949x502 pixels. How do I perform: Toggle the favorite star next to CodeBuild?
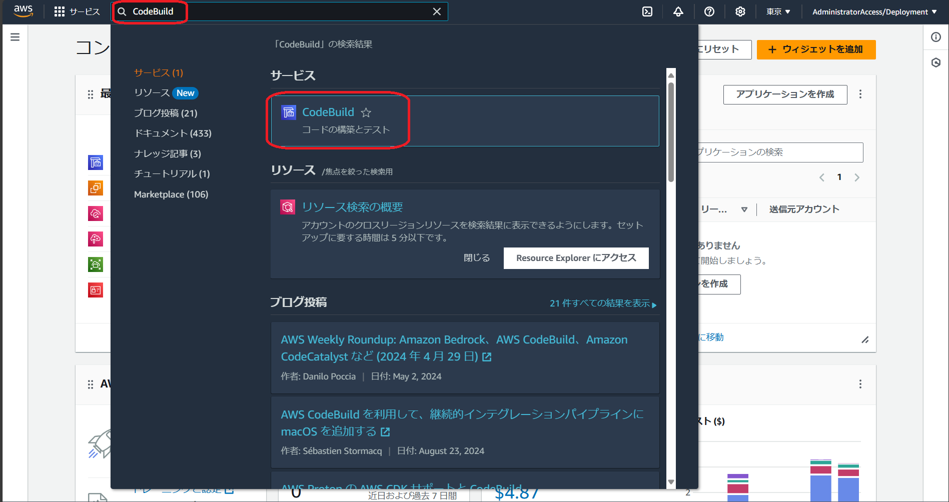[x=366, y=112]
